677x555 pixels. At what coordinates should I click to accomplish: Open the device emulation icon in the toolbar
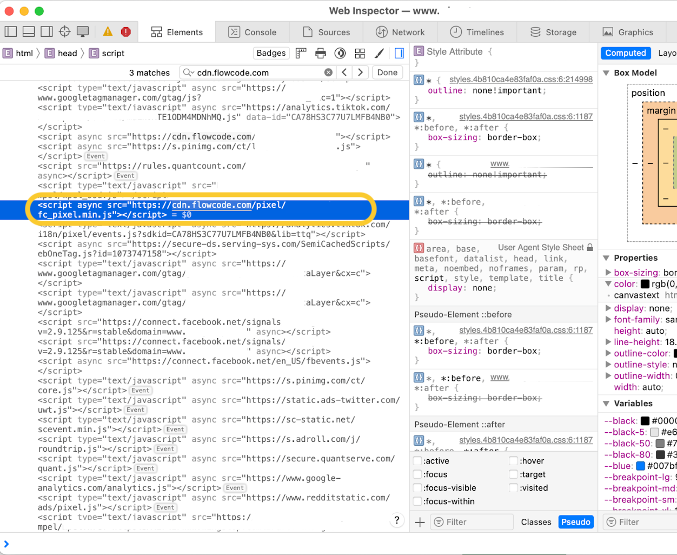84,32
